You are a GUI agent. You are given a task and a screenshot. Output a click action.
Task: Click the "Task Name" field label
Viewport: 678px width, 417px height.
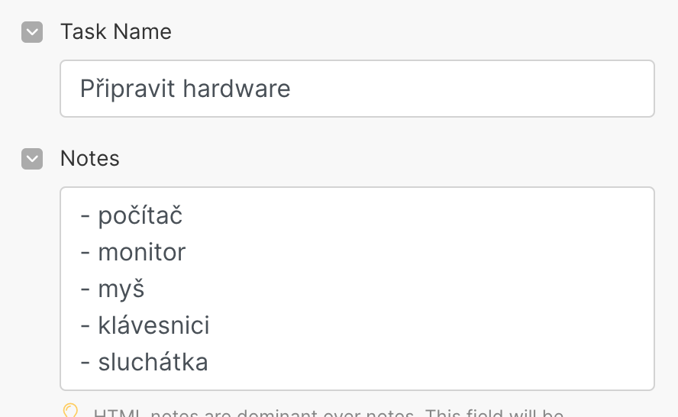116,32
